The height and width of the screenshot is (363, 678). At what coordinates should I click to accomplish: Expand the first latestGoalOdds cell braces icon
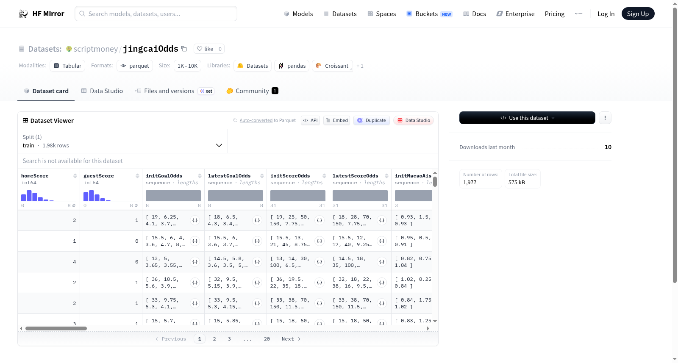pyautogui.click(x=257, y=220)
